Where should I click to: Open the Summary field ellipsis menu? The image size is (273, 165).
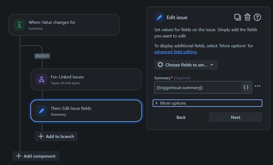point(257,86)
